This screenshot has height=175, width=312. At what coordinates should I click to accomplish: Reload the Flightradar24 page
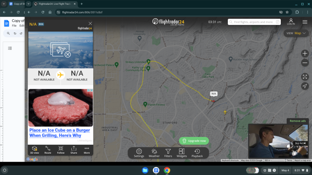click(43, 12)
